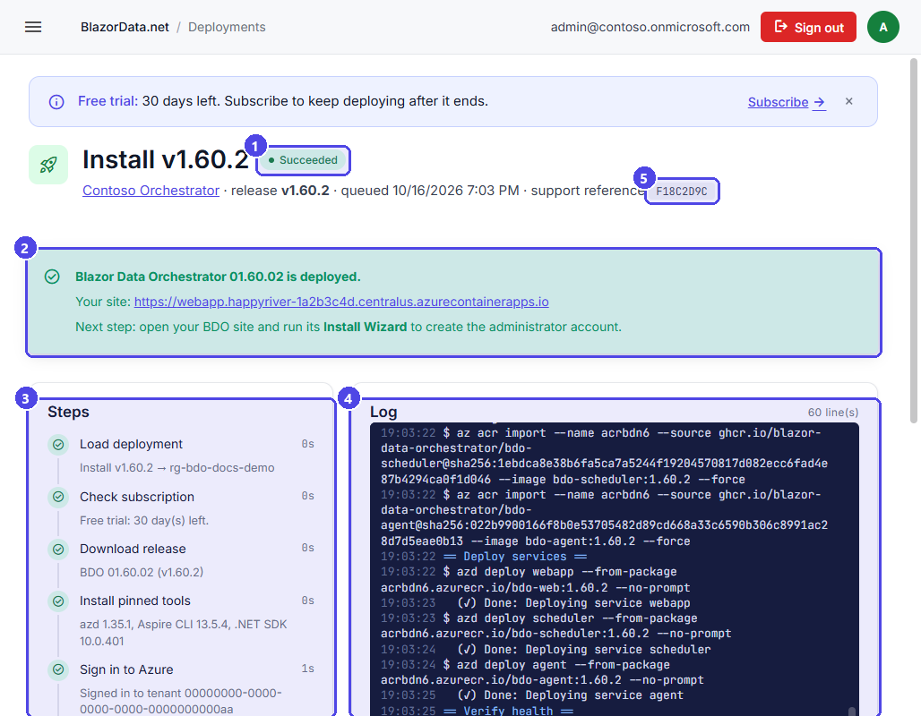Click the Load deployment step check icon
The height and width of the screenshot is (716, 921).
point(58,445)
